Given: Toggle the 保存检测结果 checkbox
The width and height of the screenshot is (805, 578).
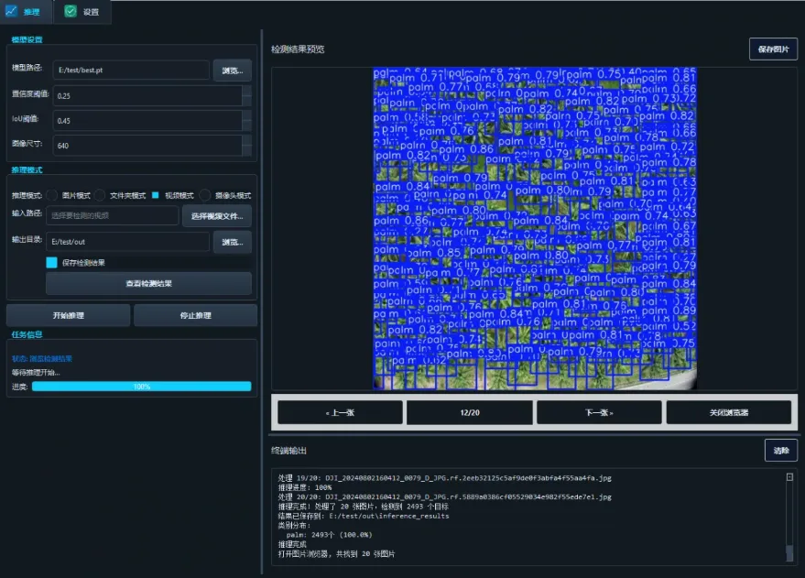Looking at the screenshot, I should [52, 262].
